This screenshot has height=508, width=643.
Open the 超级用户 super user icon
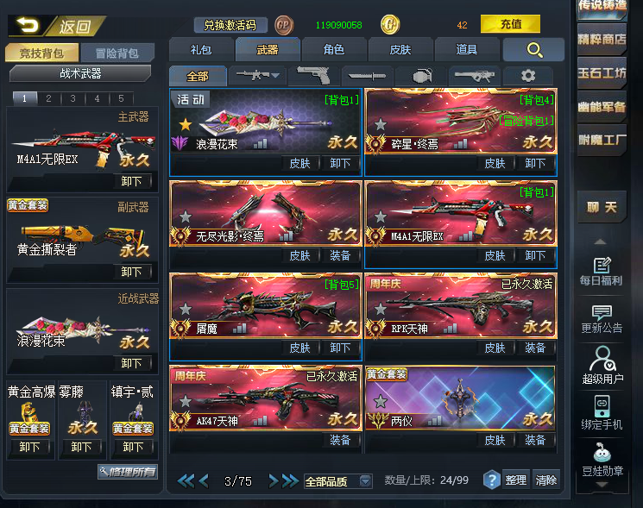(602, 365)
